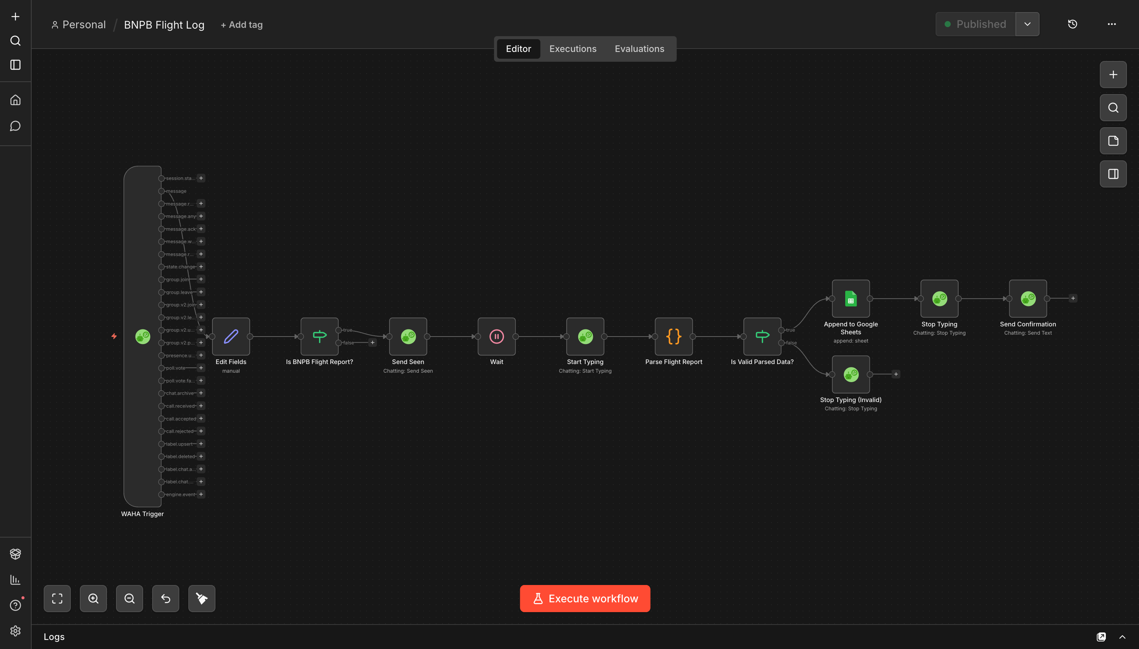Click the Add tag link
The height and width of the screenshot is (649, 1139).
[242, 25]
